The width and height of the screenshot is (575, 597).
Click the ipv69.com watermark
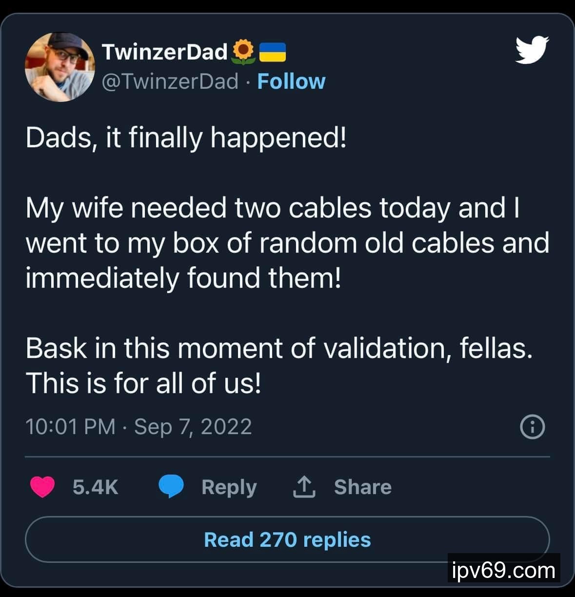[x=503, y=570]
